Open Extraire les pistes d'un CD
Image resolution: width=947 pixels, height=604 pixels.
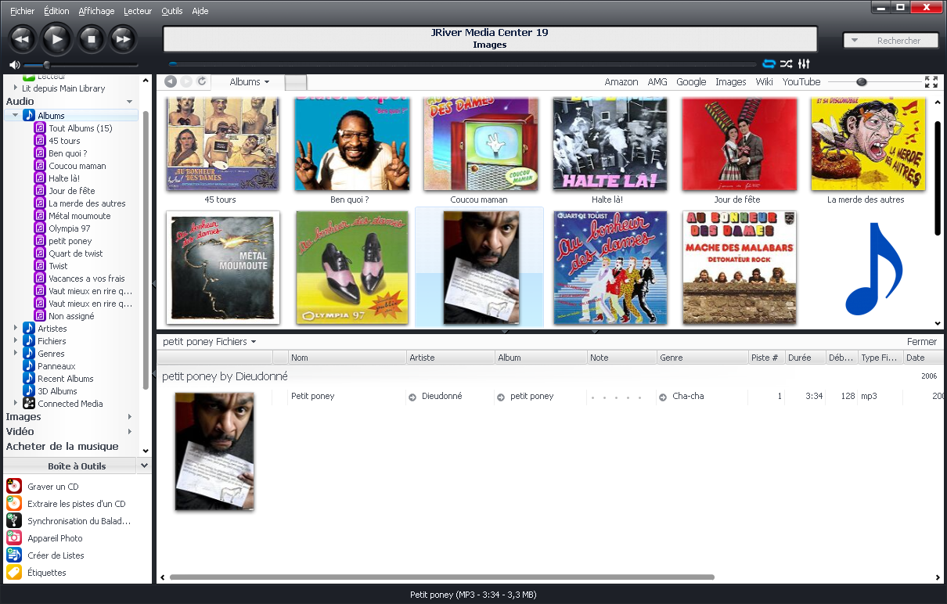point(76,504)
